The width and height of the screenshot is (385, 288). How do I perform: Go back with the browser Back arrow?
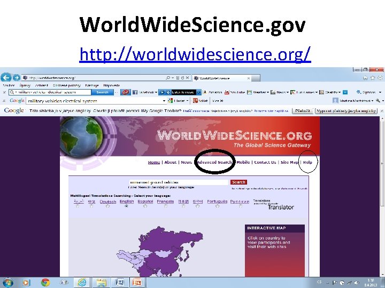[6, 77]
